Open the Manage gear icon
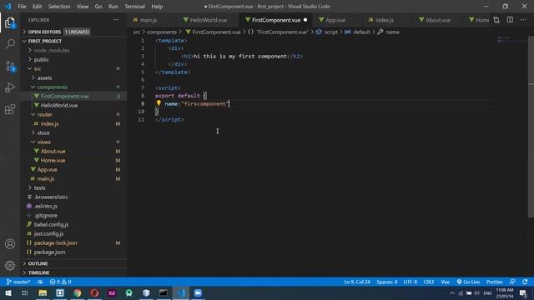The width and height of the screenshot is (534, 300). (x=10, y=265)
